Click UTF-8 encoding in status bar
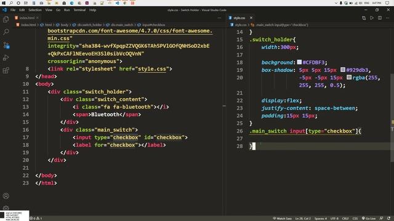This screenshot has width=394, height=221. (x=334, y=219)
